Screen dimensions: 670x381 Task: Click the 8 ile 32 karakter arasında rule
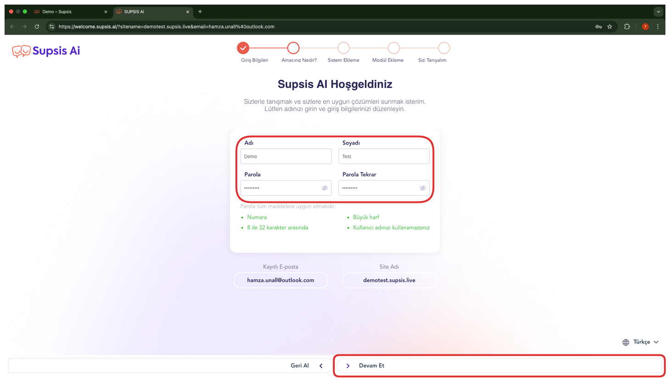point(278,228)
